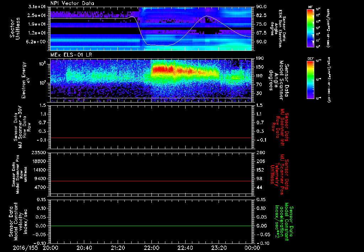Click the 23:20 time axis label

(x=219, y=248)
